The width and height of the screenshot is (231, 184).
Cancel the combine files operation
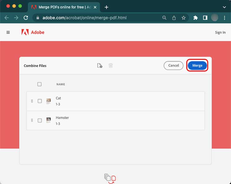[x=173, y=65]
